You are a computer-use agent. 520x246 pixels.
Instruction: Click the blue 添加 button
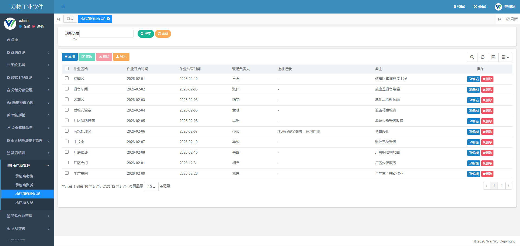click(70, 57)
